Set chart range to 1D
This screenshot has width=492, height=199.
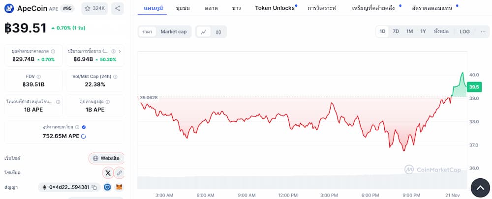pyautogui.click(x=382, y=31)
